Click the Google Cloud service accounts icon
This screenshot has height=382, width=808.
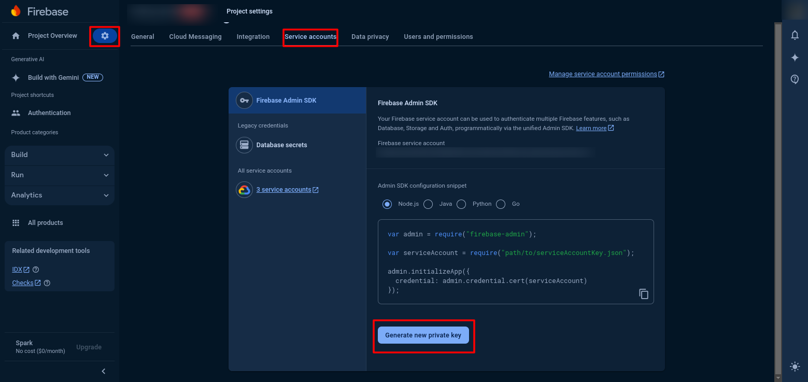pyautogui.click(x=244, y=190)
